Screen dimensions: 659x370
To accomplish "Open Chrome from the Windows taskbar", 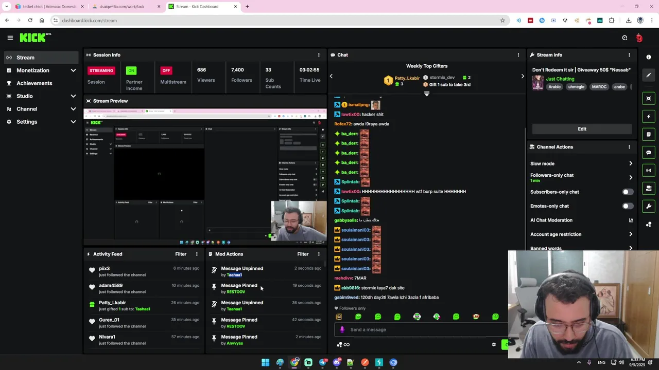I will [294, 362].
